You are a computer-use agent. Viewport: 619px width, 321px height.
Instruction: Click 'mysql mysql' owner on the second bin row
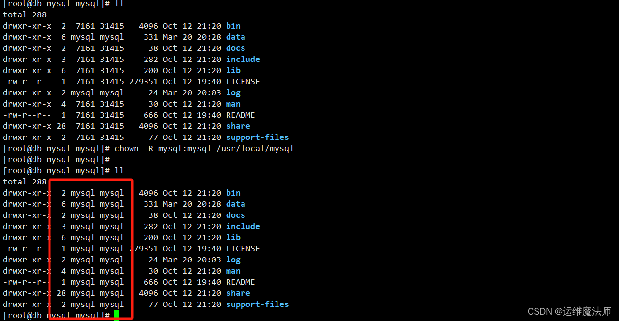pyautogui.click(x=97, y=193)
